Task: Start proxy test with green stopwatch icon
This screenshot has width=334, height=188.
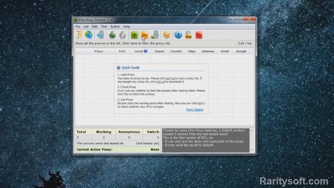Action: click(112, 35)
